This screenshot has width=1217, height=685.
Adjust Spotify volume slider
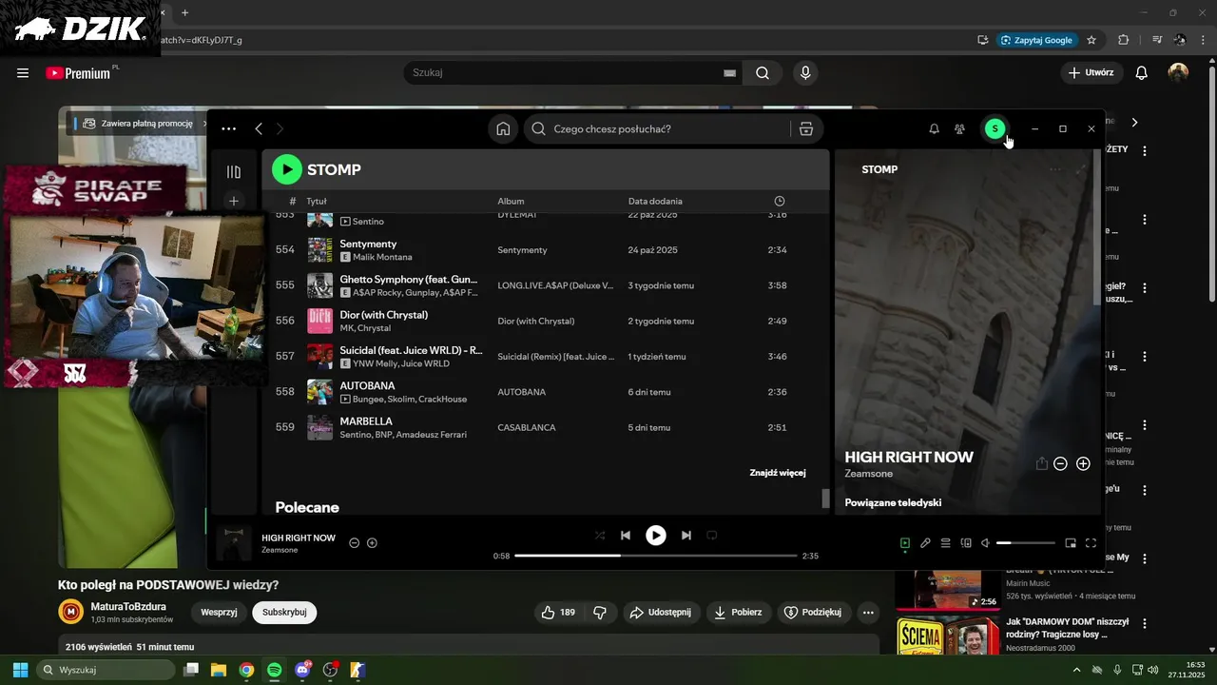pos(1026,543)
